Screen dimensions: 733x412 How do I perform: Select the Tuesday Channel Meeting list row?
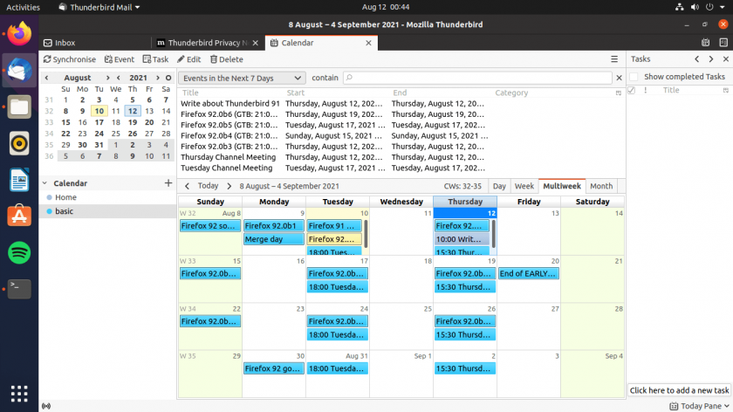tap(401, 168)
